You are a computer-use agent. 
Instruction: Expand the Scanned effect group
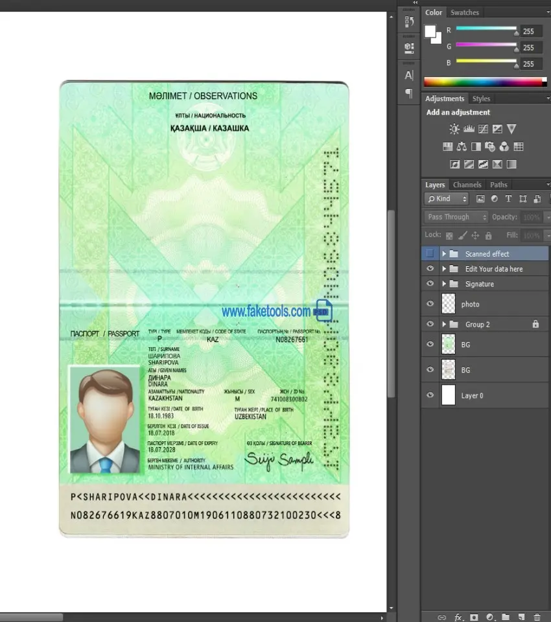pyautogui.click(x=444, y=254)
